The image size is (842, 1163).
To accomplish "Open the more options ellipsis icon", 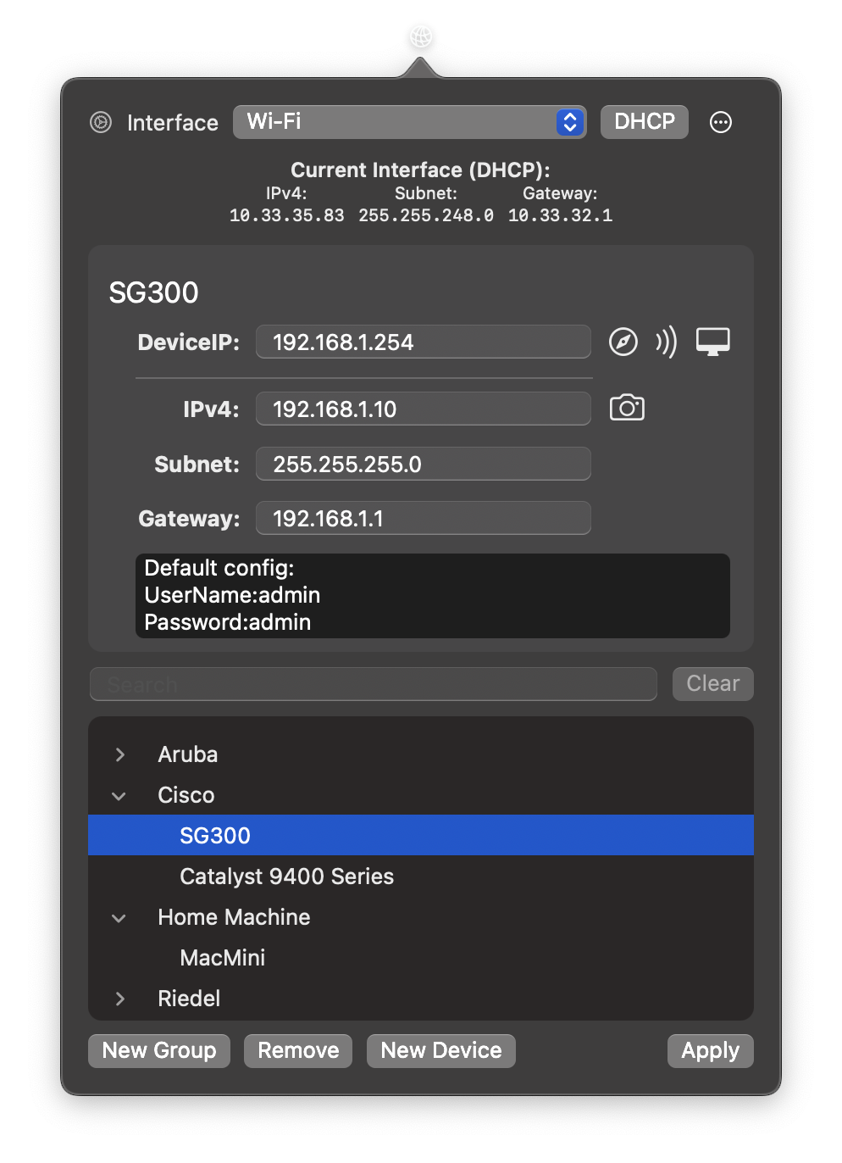I will pos(721,122).
